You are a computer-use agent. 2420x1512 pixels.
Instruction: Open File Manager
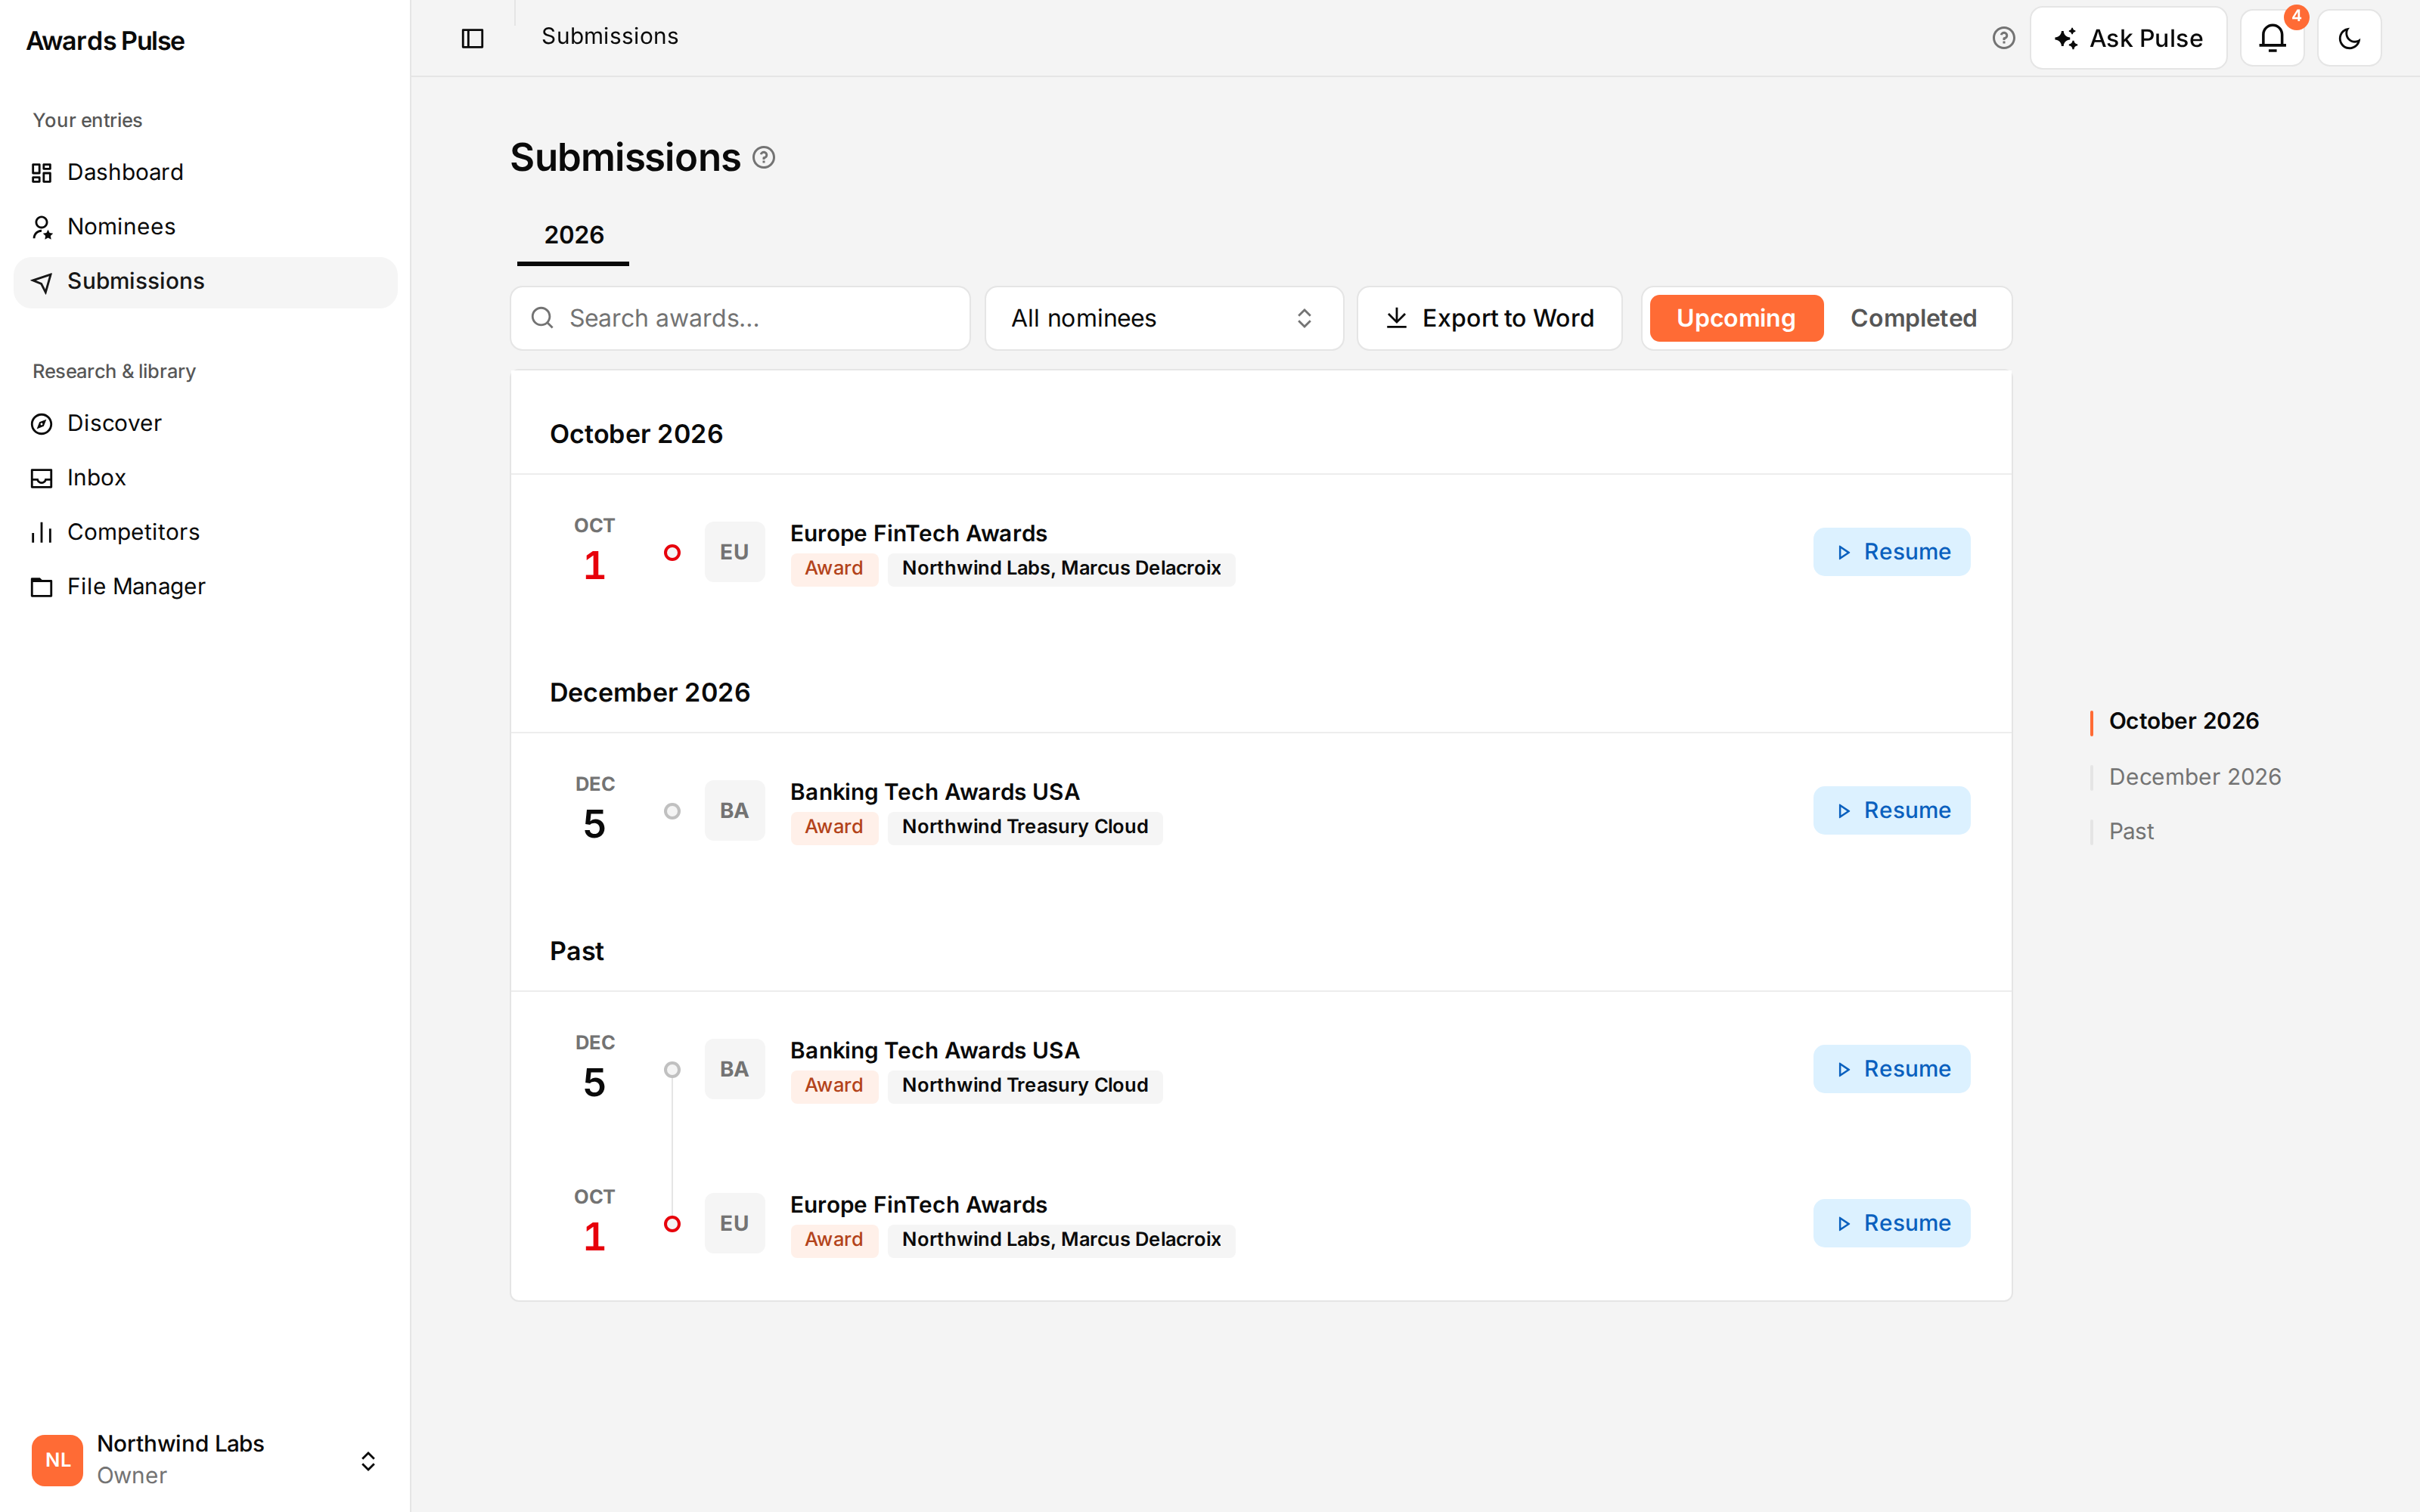tap(205, 587)
